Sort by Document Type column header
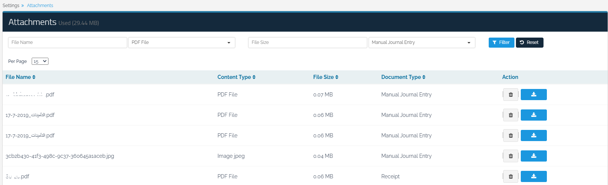The height and width of the screenshot is (185, 608). click(x=403, y=77)
